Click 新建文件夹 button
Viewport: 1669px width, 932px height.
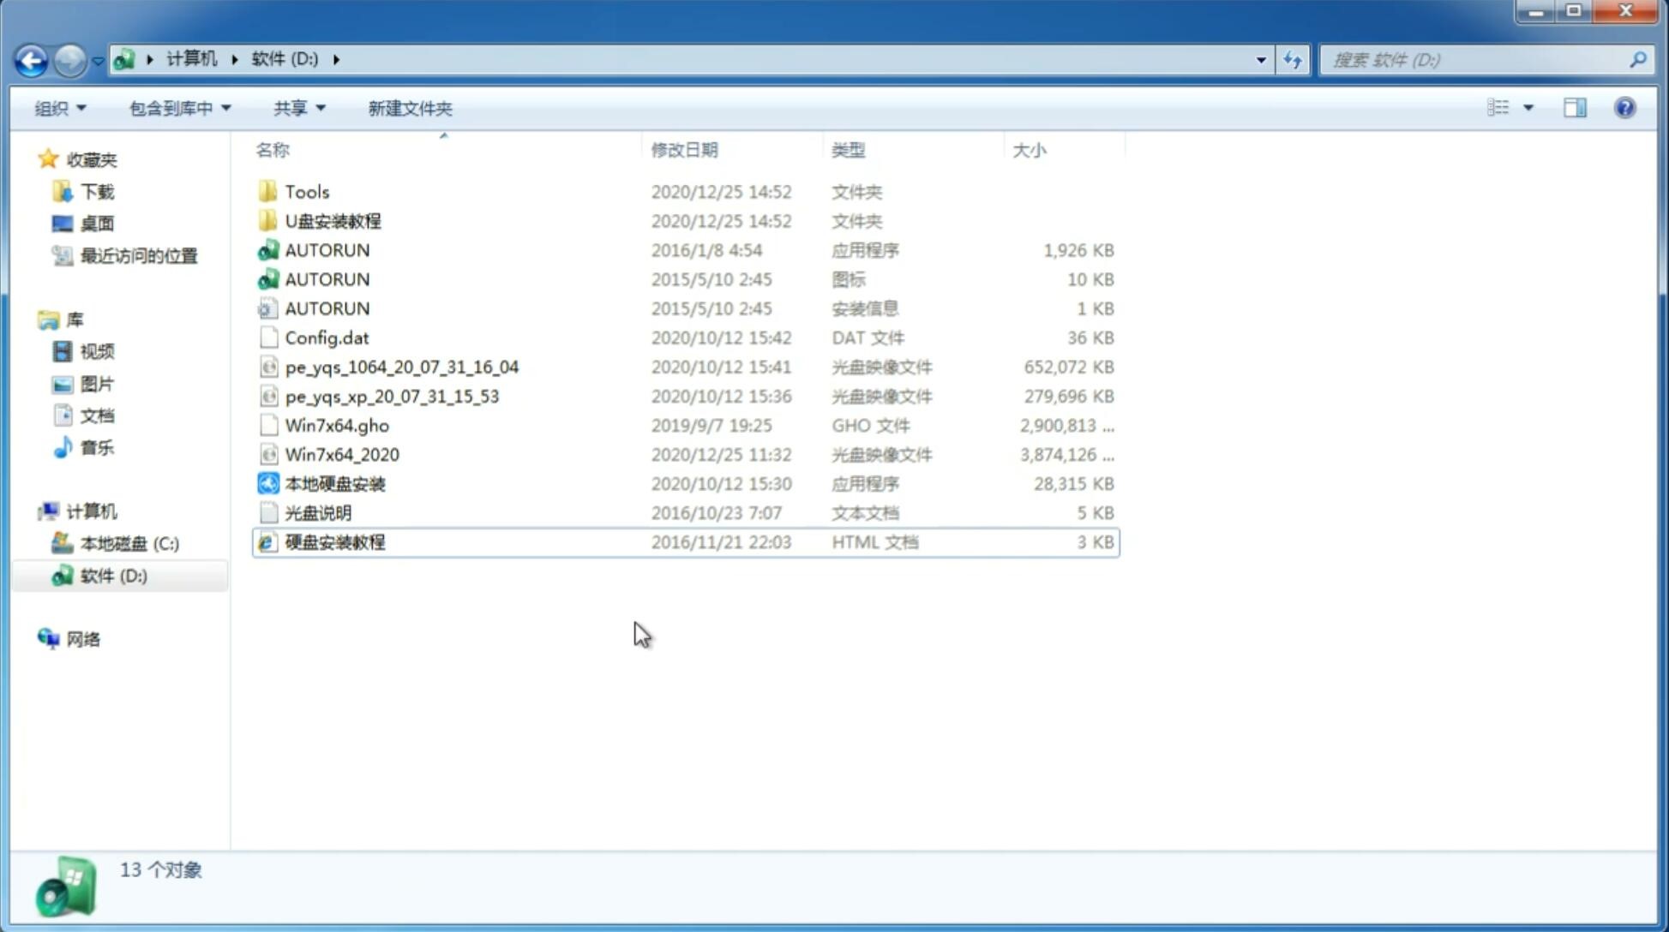[x=411, y=108]
